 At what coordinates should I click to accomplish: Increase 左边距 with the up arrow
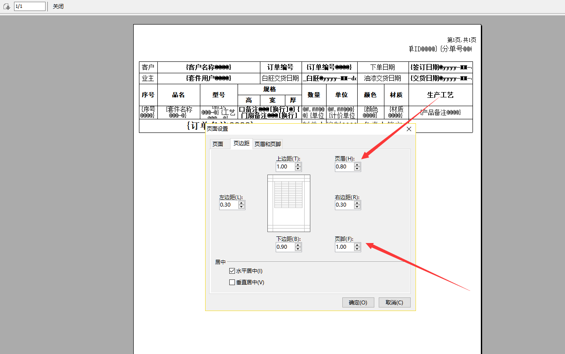[242, 203]
